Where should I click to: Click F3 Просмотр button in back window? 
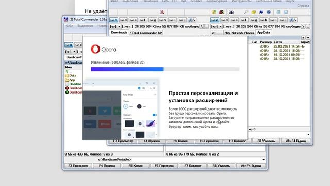[78, 166]
